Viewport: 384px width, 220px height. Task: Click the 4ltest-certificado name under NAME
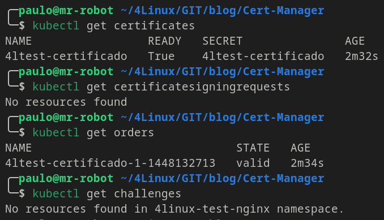66,56
